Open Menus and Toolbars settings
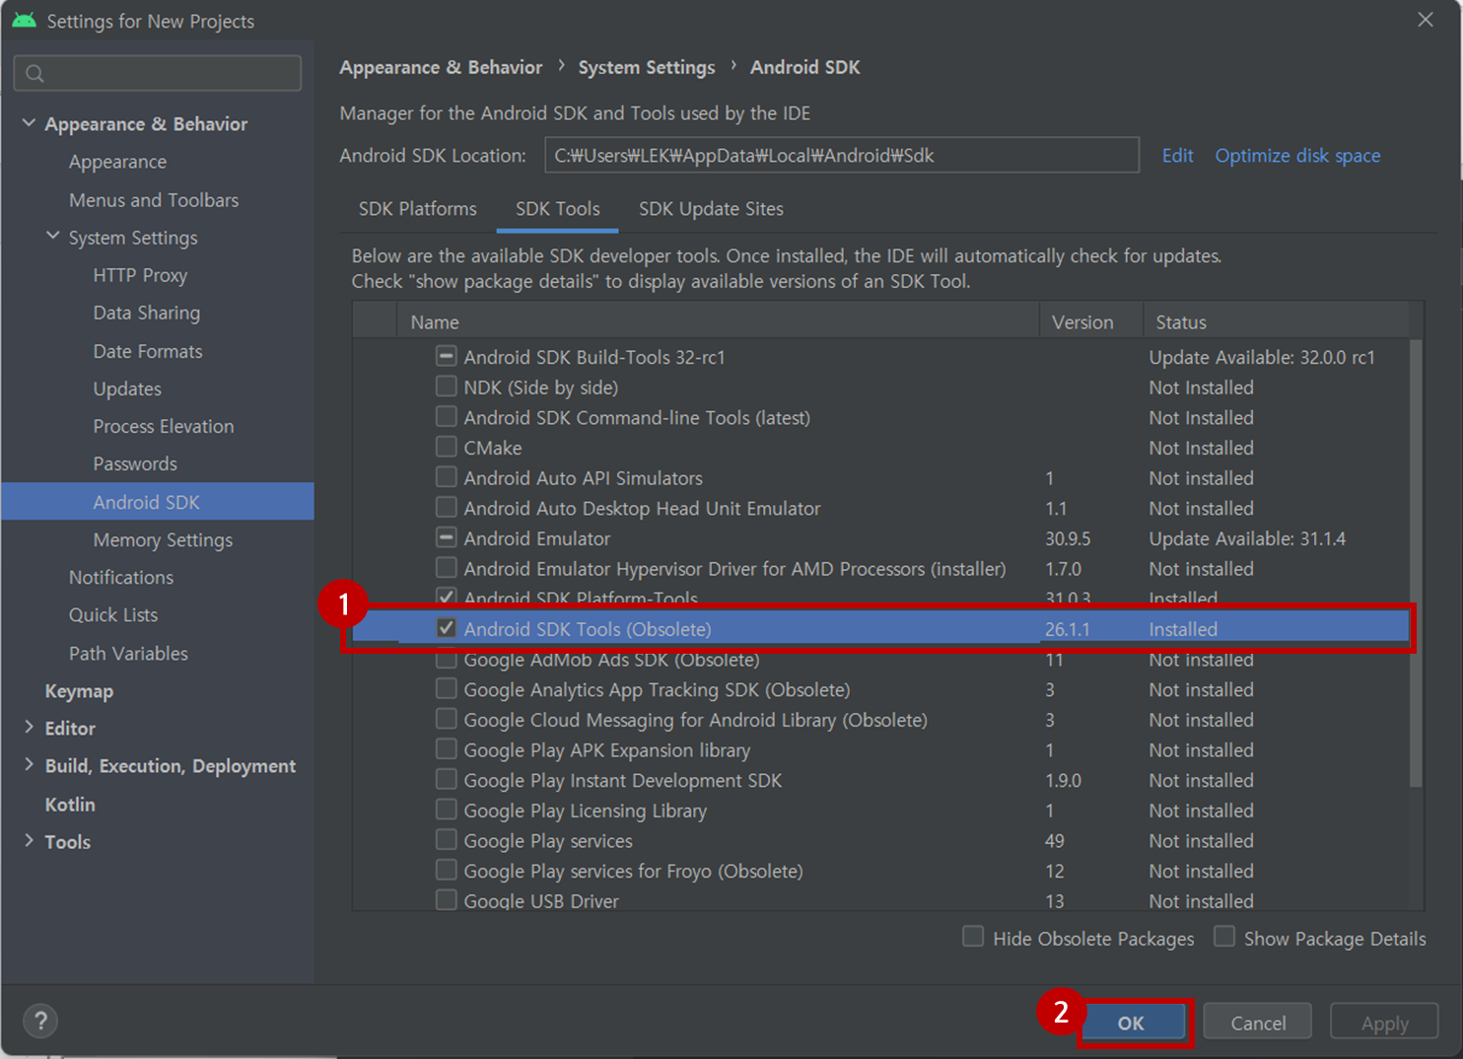The width and height of the screenshot is (1463, 1059). [x=154, y=199]
